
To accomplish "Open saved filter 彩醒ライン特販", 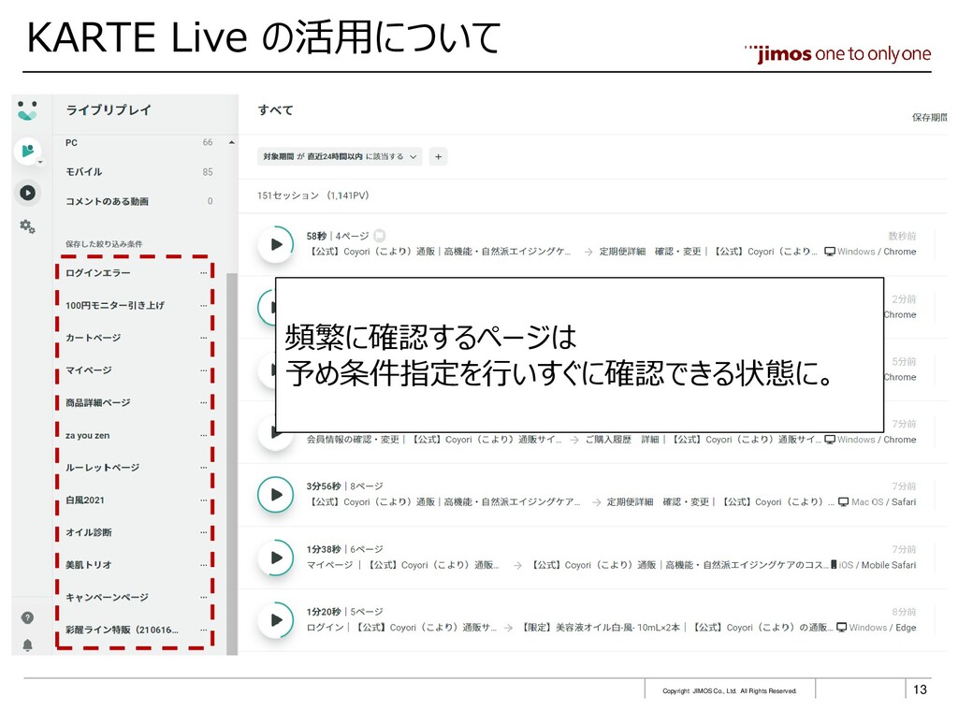I will point(123,630).
